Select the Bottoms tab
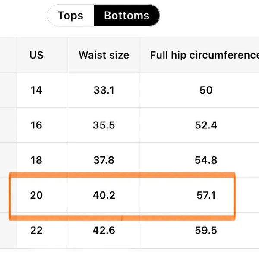The height and width of the screenshot is (253, 259). tap(126, 16)
